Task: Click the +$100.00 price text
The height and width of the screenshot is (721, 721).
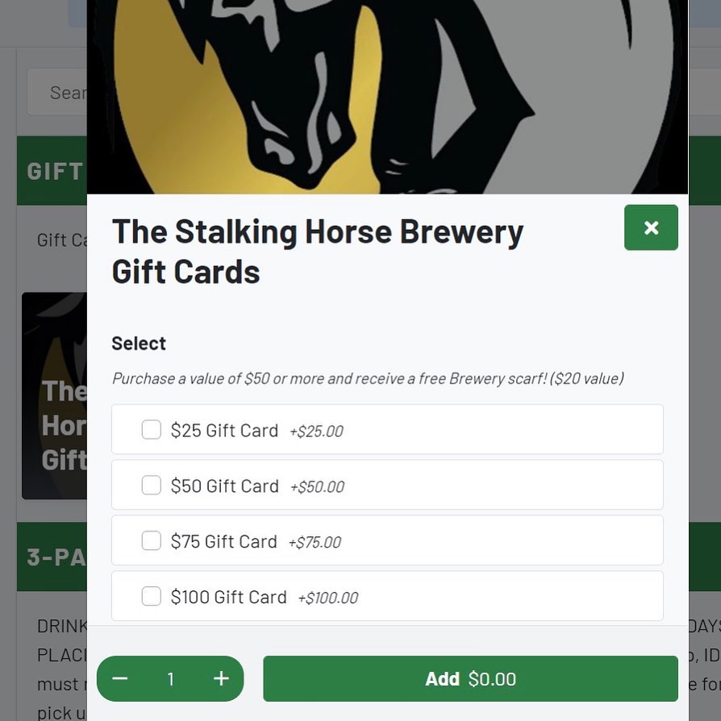Action: 328,598
